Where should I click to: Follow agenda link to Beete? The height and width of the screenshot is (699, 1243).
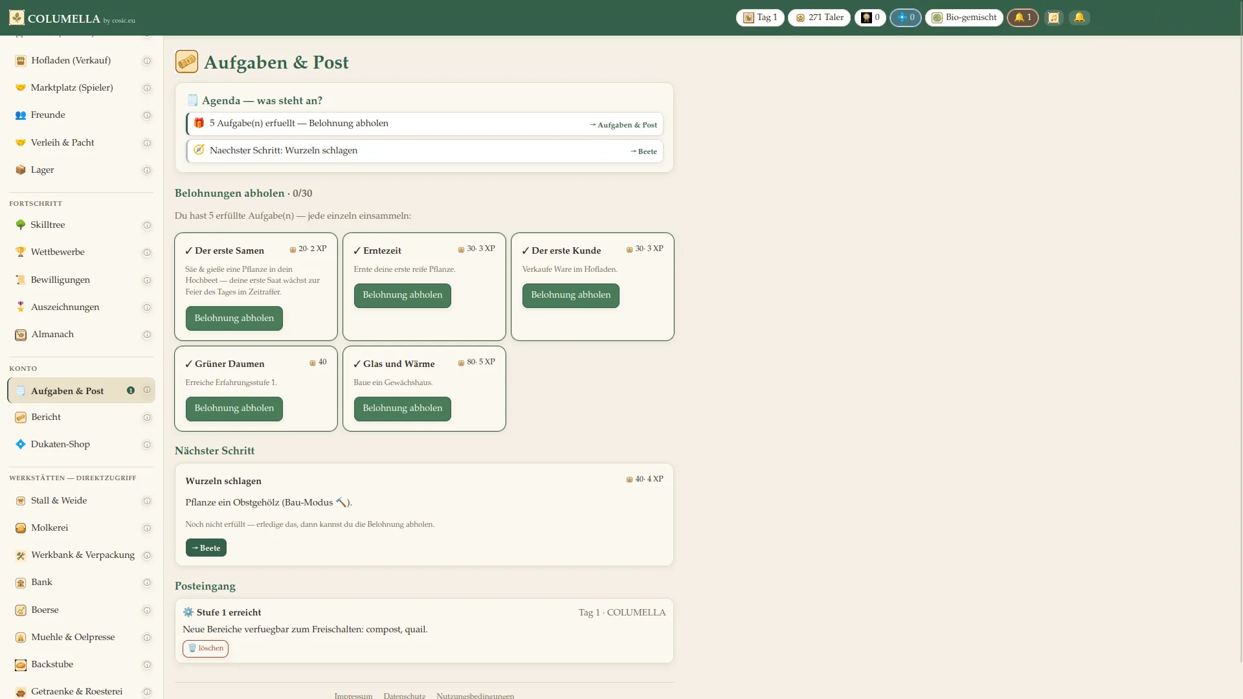point(644,151)
